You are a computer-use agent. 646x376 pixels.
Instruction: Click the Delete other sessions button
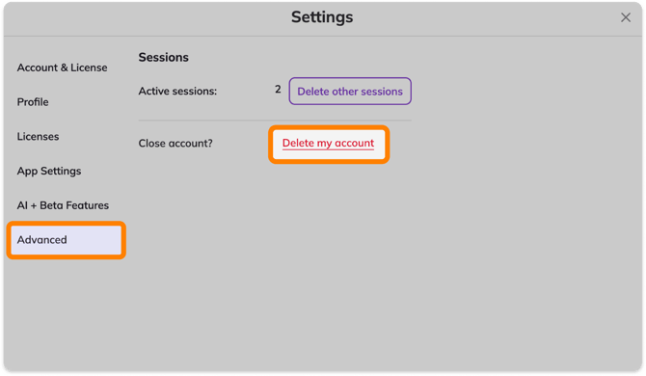(x=350, y=91)
